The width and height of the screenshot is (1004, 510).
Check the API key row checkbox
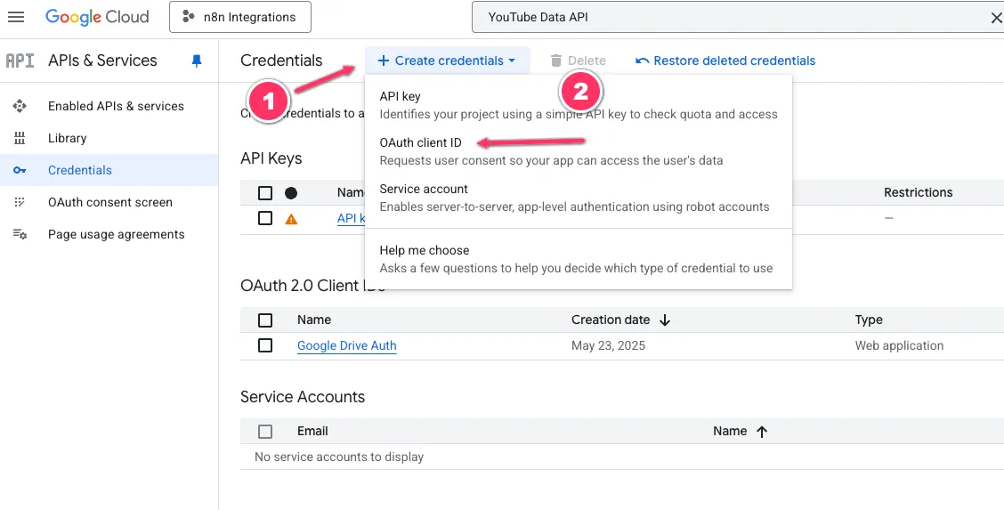[x=265, y=218]
